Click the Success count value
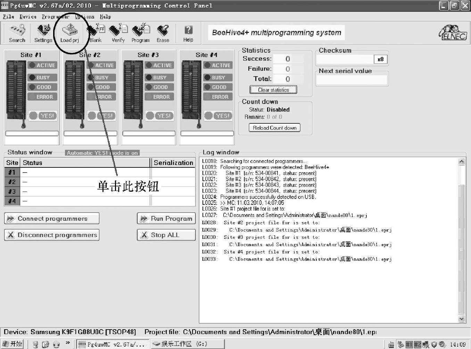 288,59
